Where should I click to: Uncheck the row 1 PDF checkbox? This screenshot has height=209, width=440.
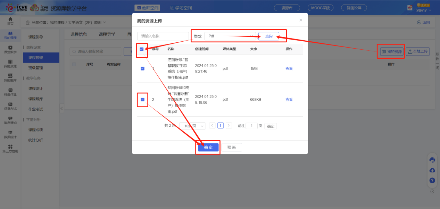point(142,69)
